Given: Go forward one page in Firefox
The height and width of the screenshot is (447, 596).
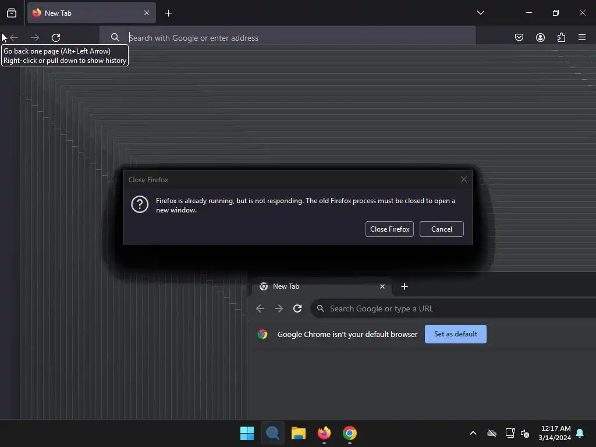Looking at the screenshot, I should click(35, 38).
